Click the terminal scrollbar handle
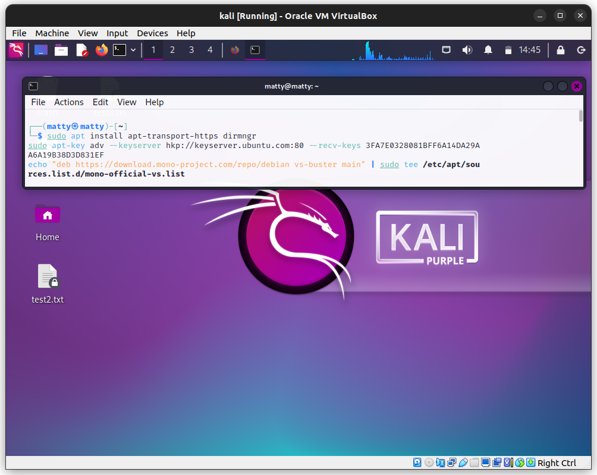The image size is (597, 475). pyautogui.click(x=580, y=116)
